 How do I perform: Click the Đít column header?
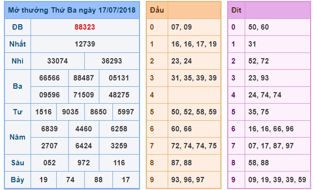click(x=236, y=10)
